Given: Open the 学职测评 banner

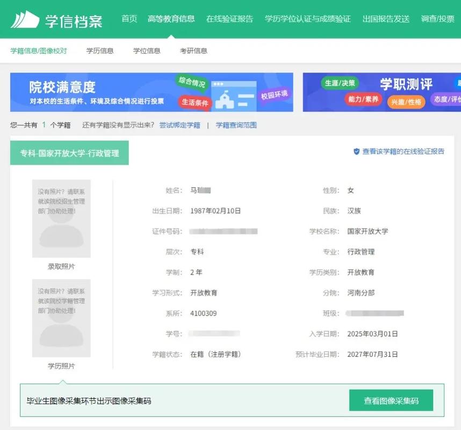Looking at the screenshot, I should 382,92.
